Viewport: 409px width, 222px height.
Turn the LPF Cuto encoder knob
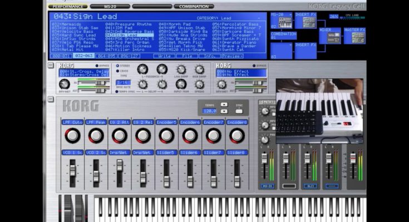pos(72,135)
